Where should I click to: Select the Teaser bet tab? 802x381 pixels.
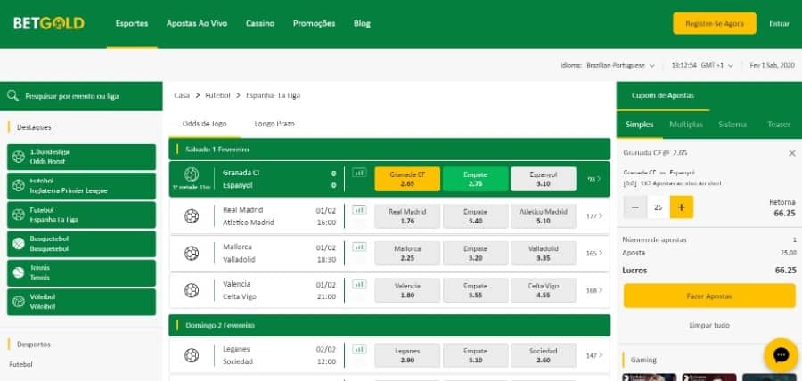pos(779,125)
